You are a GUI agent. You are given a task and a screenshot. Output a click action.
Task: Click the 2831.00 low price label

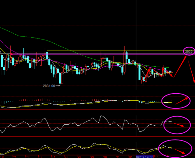[x=49, y=86]
